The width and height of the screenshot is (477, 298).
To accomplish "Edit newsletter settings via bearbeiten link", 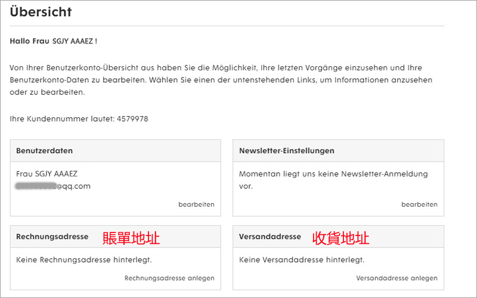I will pyautogui.click(x=419, y=204).
